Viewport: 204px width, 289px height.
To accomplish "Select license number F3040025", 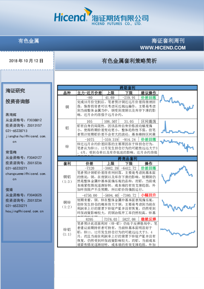I will click(34, 195).
